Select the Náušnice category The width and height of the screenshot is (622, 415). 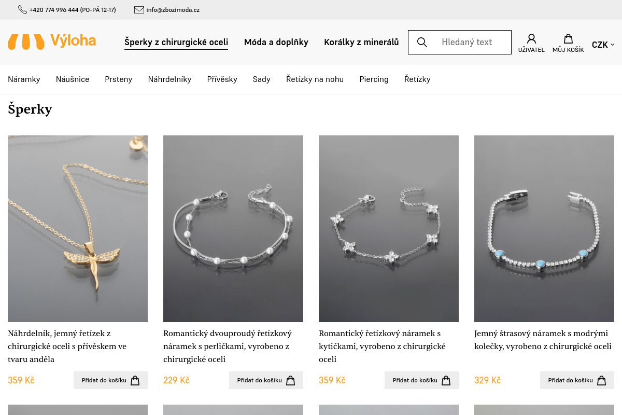tap(73, 79)
